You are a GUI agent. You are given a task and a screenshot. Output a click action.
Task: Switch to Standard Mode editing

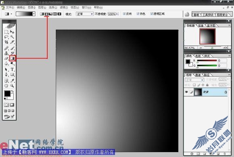click(6, 105)
